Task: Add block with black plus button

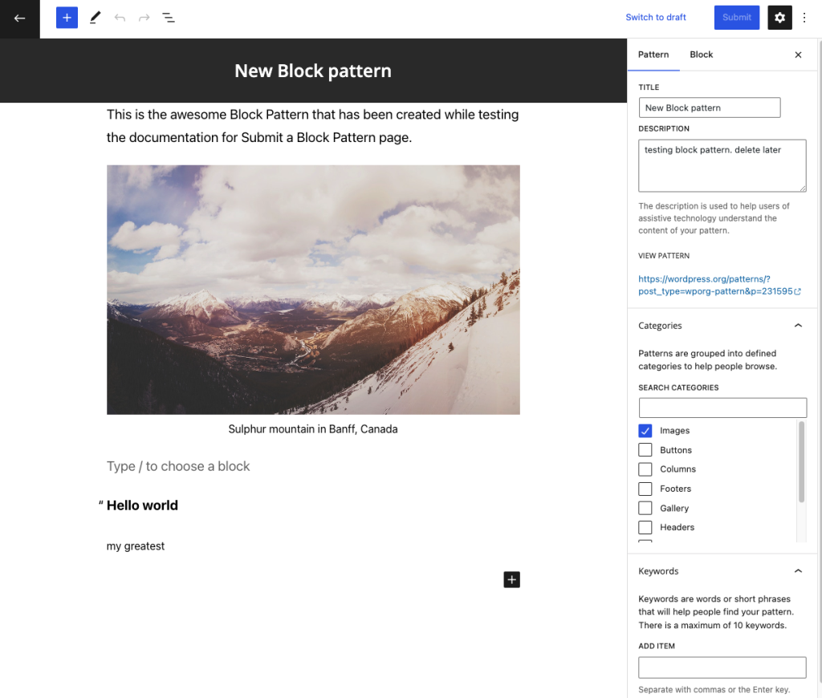Action: (511, 579)
